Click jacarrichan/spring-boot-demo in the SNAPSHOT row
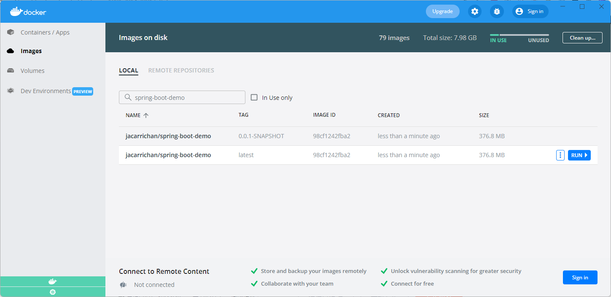Image resolution: width=611 pixels, height=297 pixels. [x=168, y=136]
